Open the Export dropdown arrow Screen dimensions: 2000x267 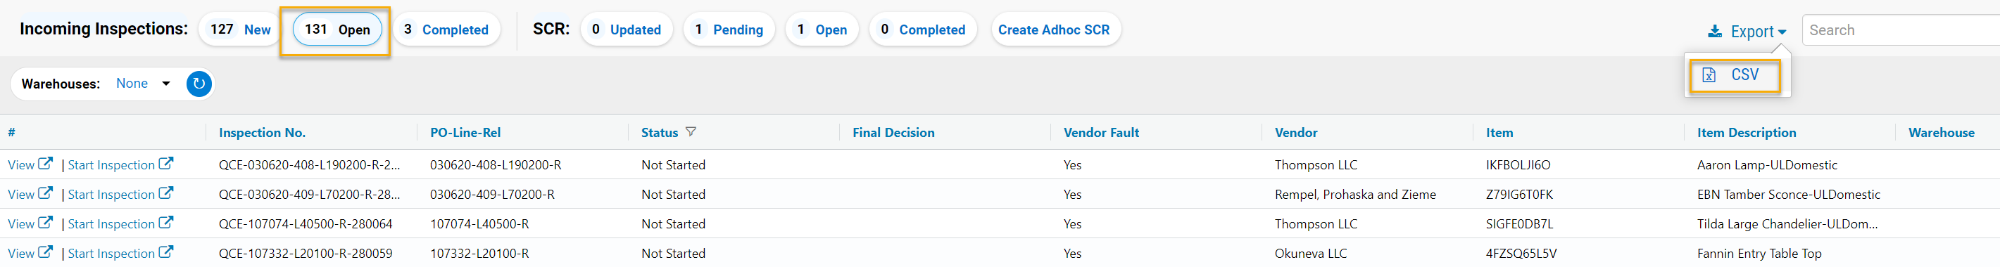pyautogui.click(x=1782, y=32)
